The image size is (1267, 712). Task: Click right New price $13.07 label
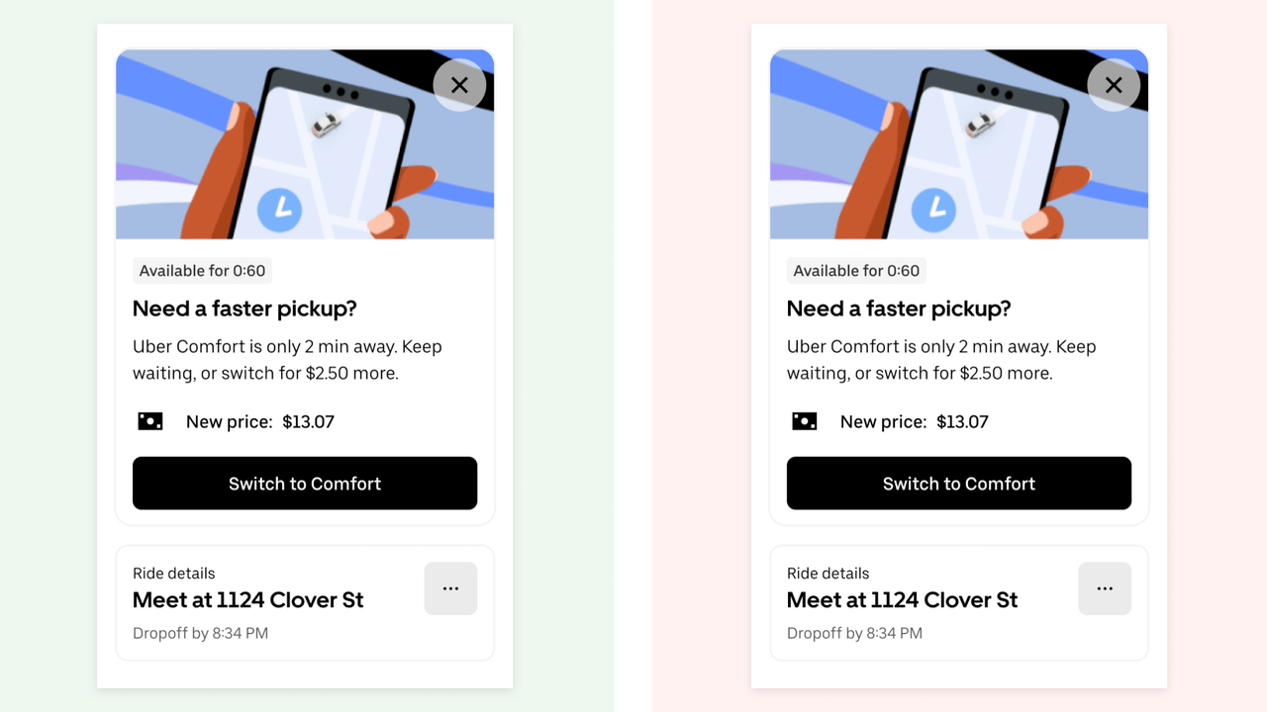pyautogui.click(x=915, y=422)
